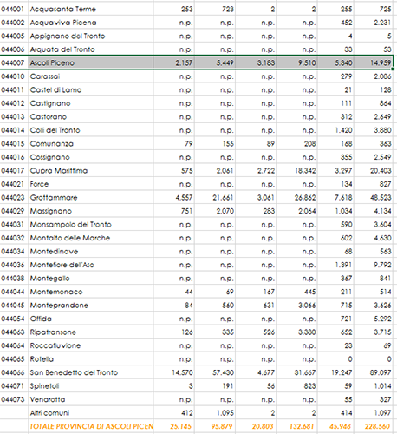Click the Offida value 5.292

click(374, 319)
